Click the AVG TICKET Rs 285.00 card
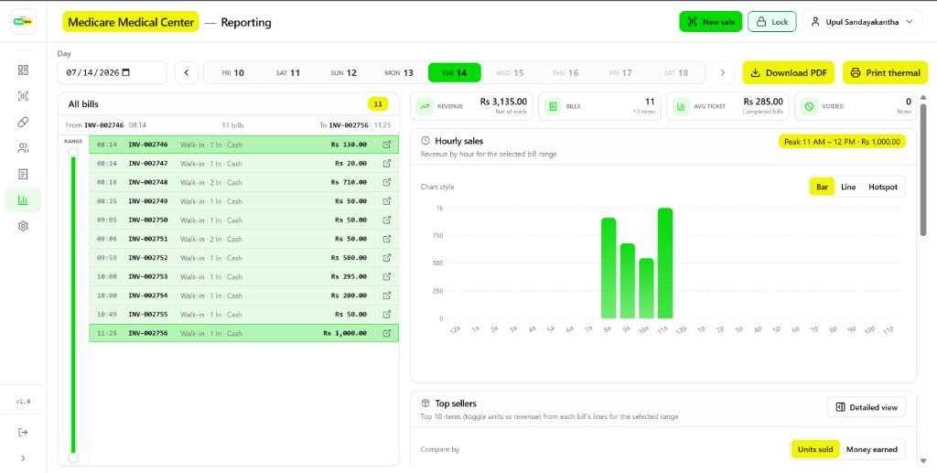The height and width of the screenshot is (473, 937). pos(727,106)
